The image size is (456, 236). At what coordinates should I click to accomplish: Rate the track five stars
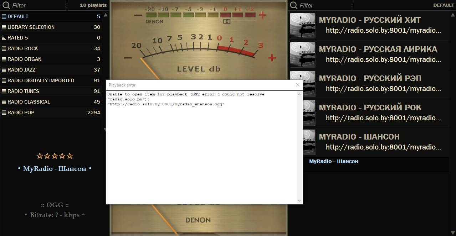[70, 156]
